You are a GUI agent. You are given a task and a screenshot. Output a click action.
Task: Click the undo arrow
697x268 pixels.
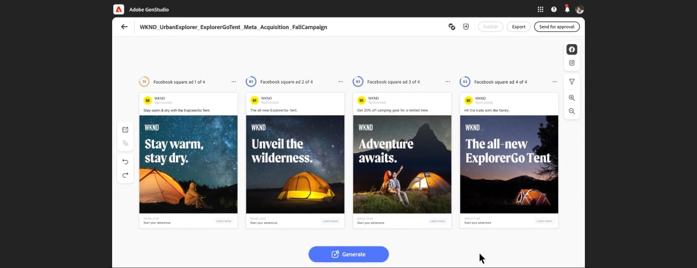click(125, 162)
